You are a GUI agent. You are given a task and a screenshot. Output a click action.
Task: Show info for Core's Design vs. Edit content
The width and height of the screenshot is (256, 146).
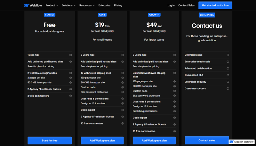coord(123,103)
